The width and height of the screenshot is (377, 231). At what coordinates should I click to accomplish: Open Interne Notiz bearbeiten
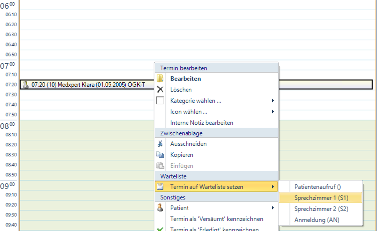(201, 123)
